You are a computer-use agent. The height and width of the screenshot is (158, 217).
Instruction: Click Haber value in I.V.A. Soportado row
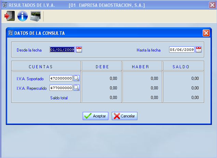pos(154,78)
